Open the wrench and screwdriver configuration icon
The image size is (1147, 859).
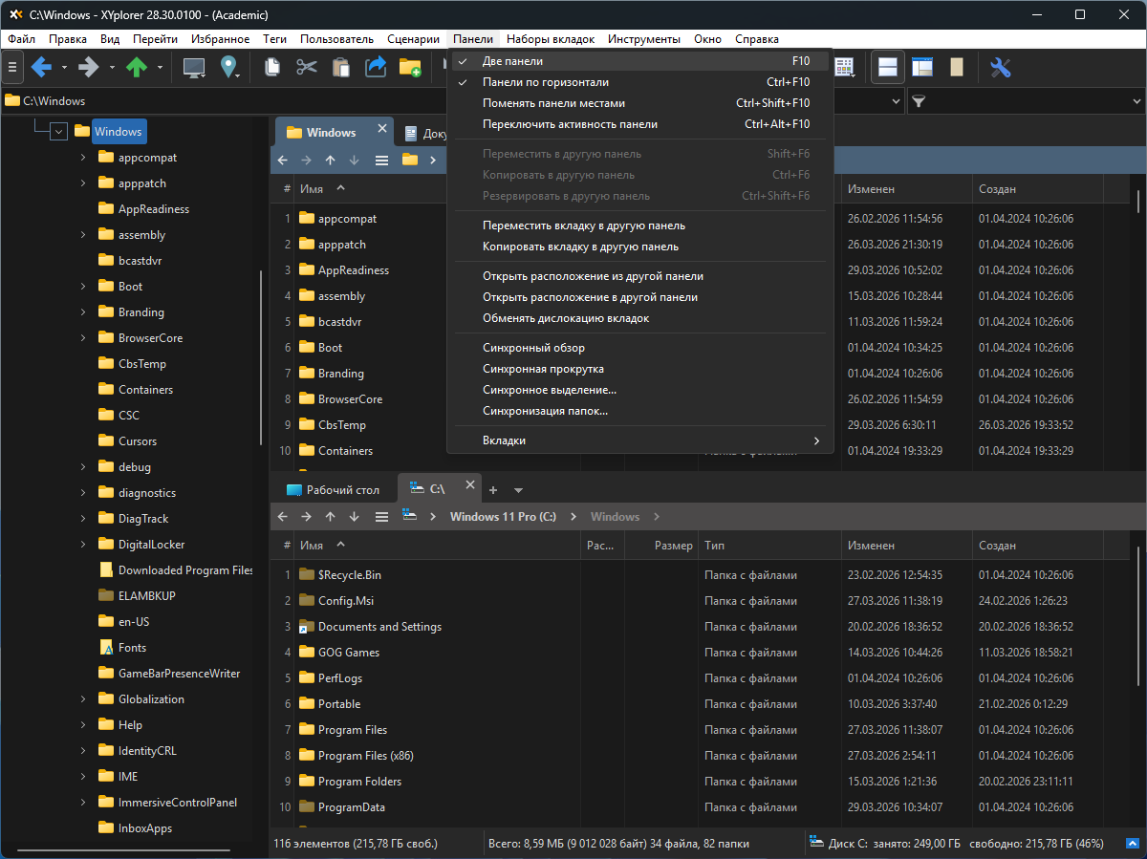coord(1000,67)
